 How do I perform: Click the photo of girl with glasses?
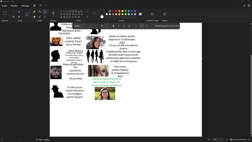click(x=105, y=93)
